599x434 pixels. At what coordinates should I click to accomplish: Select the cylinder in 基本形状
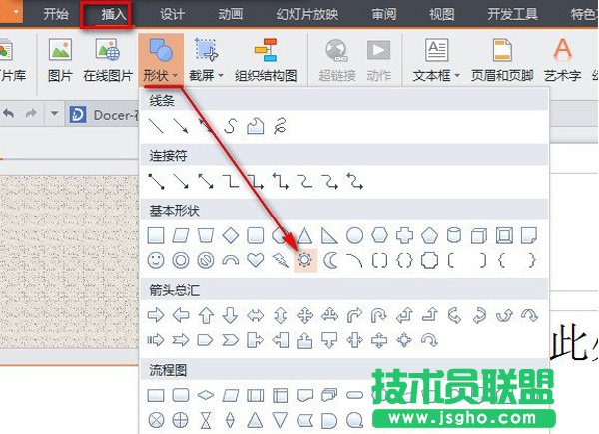click(454, 236)
